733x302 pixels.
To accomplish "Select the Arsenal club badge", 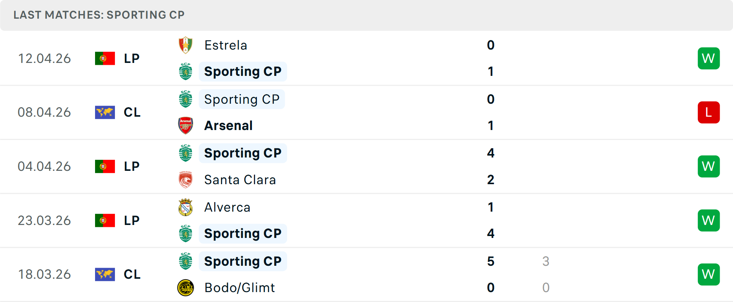I will (x=185, y=125).
